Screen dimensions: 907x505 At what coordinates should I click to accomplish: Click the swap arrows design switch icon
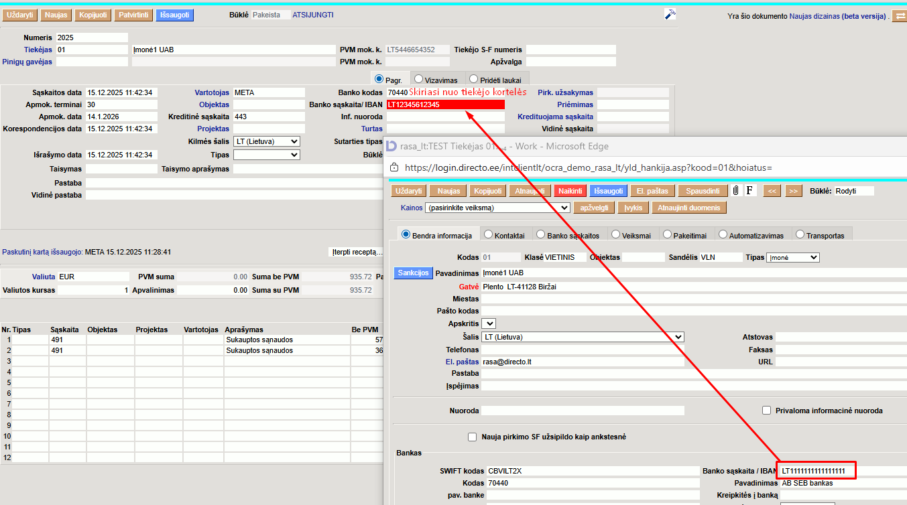coord(899,16)
